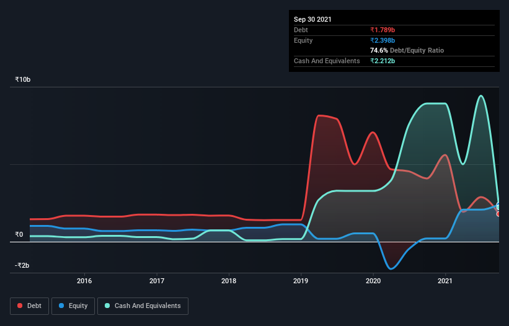Click the 2017 x-axis label
This screenshot has width=509, height=326.
click(157, 281)
